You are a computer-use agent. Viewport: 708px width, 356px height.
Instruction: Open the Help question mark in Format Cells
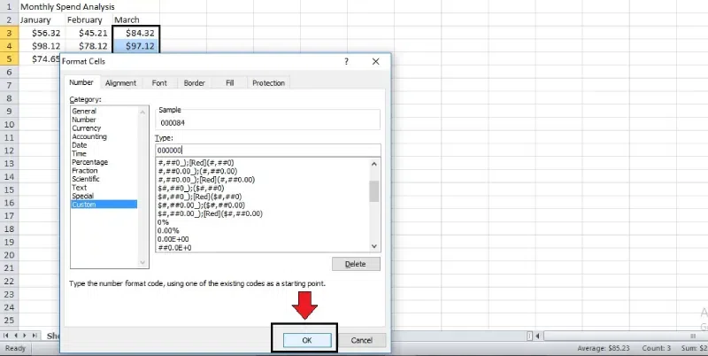pyautogui.click(x=346, y=61)
